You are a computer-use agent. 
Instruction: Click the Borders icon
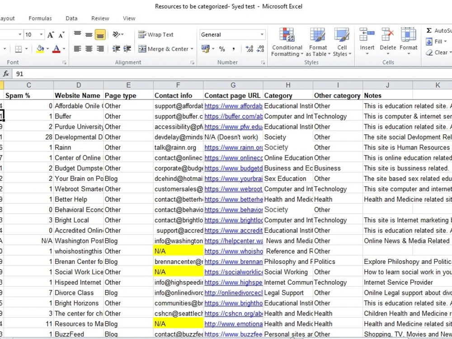19,49
